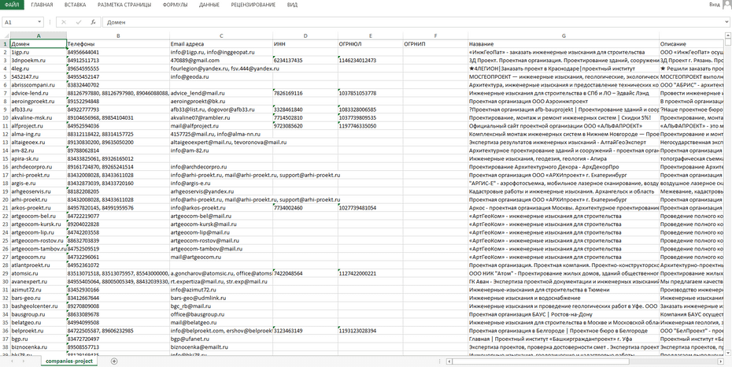The width and height of the screenshot is (732, 367).
Task: Click previous sheet navigation arrow
Action: (x=10, y=361)
